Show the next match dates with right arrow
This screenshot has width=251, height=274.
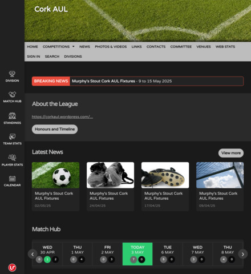pyautogui.click(x=243, y=254)
